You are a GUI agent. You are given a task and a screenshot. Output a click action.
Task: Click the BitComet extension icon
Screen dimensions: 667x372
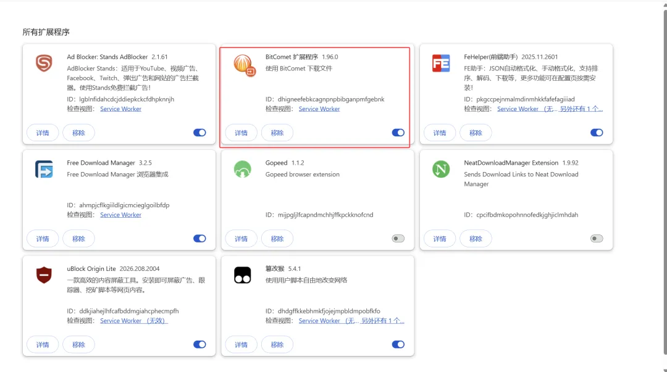tap(244, 65)
